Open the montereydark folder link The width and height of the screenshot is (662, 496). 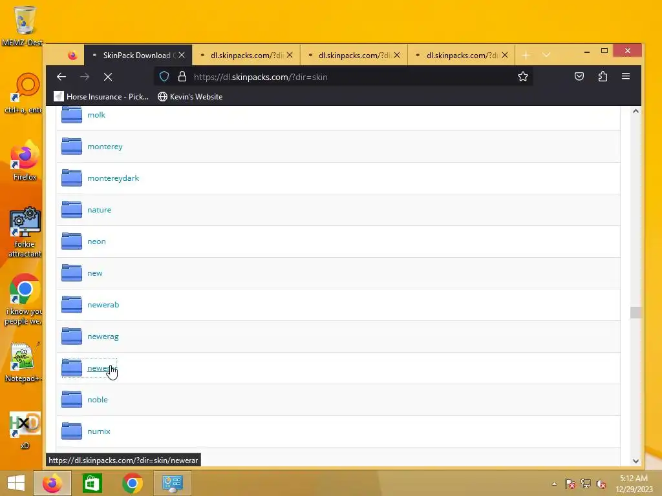coord(113,178)
